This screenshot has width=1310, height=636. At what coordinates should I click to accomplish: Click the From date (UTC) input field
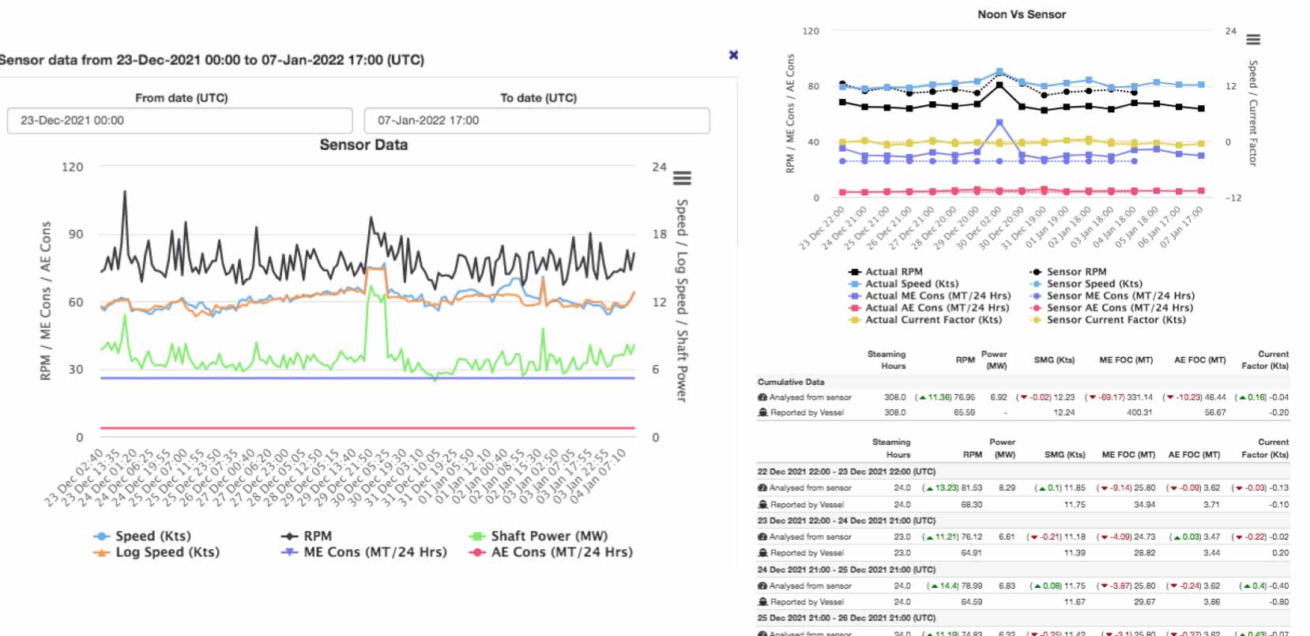click(x=180, y=121)
